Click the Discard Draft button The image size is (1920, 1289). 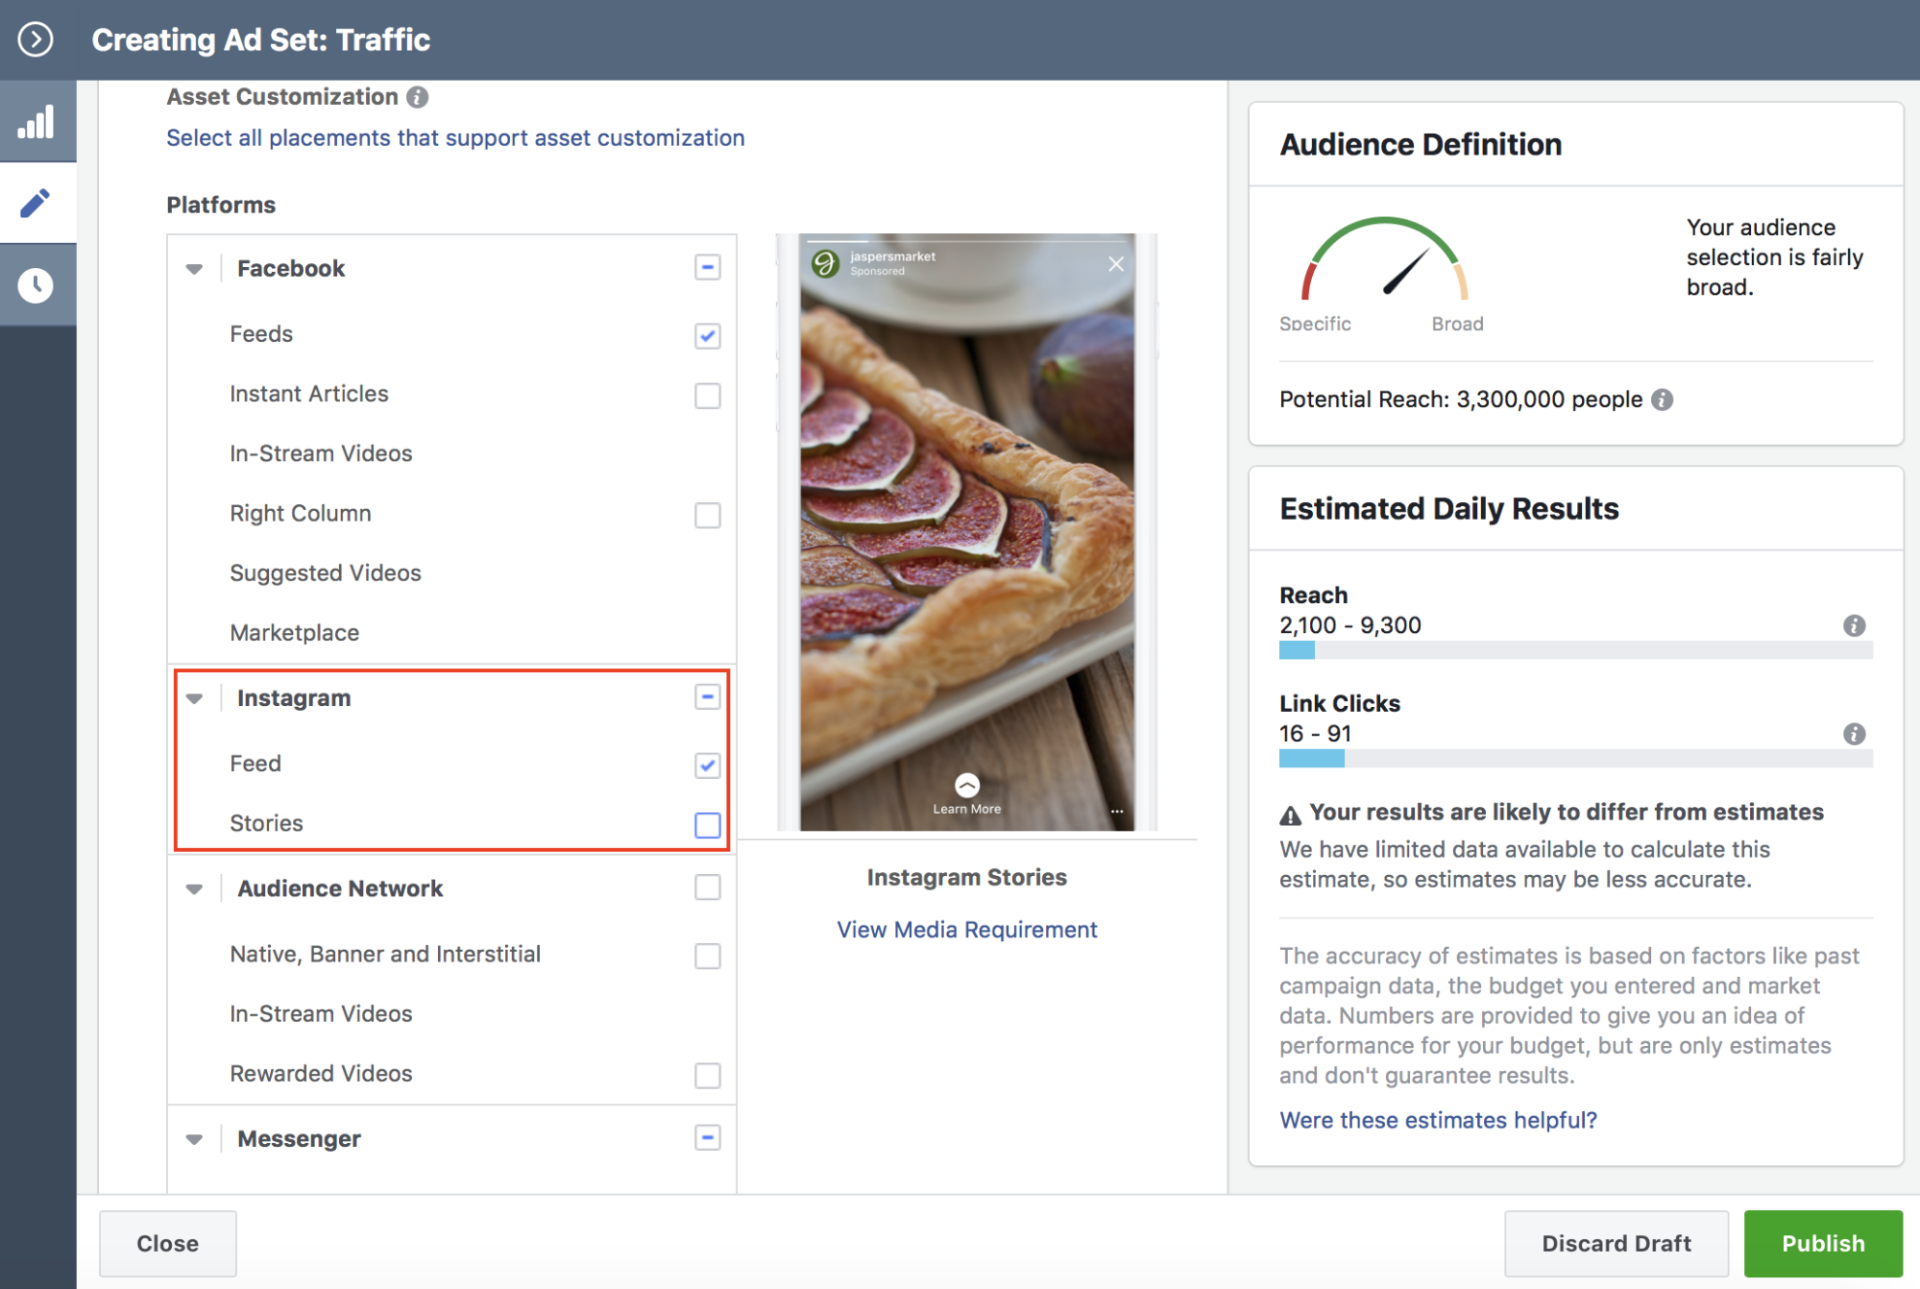[1616, 1243]
